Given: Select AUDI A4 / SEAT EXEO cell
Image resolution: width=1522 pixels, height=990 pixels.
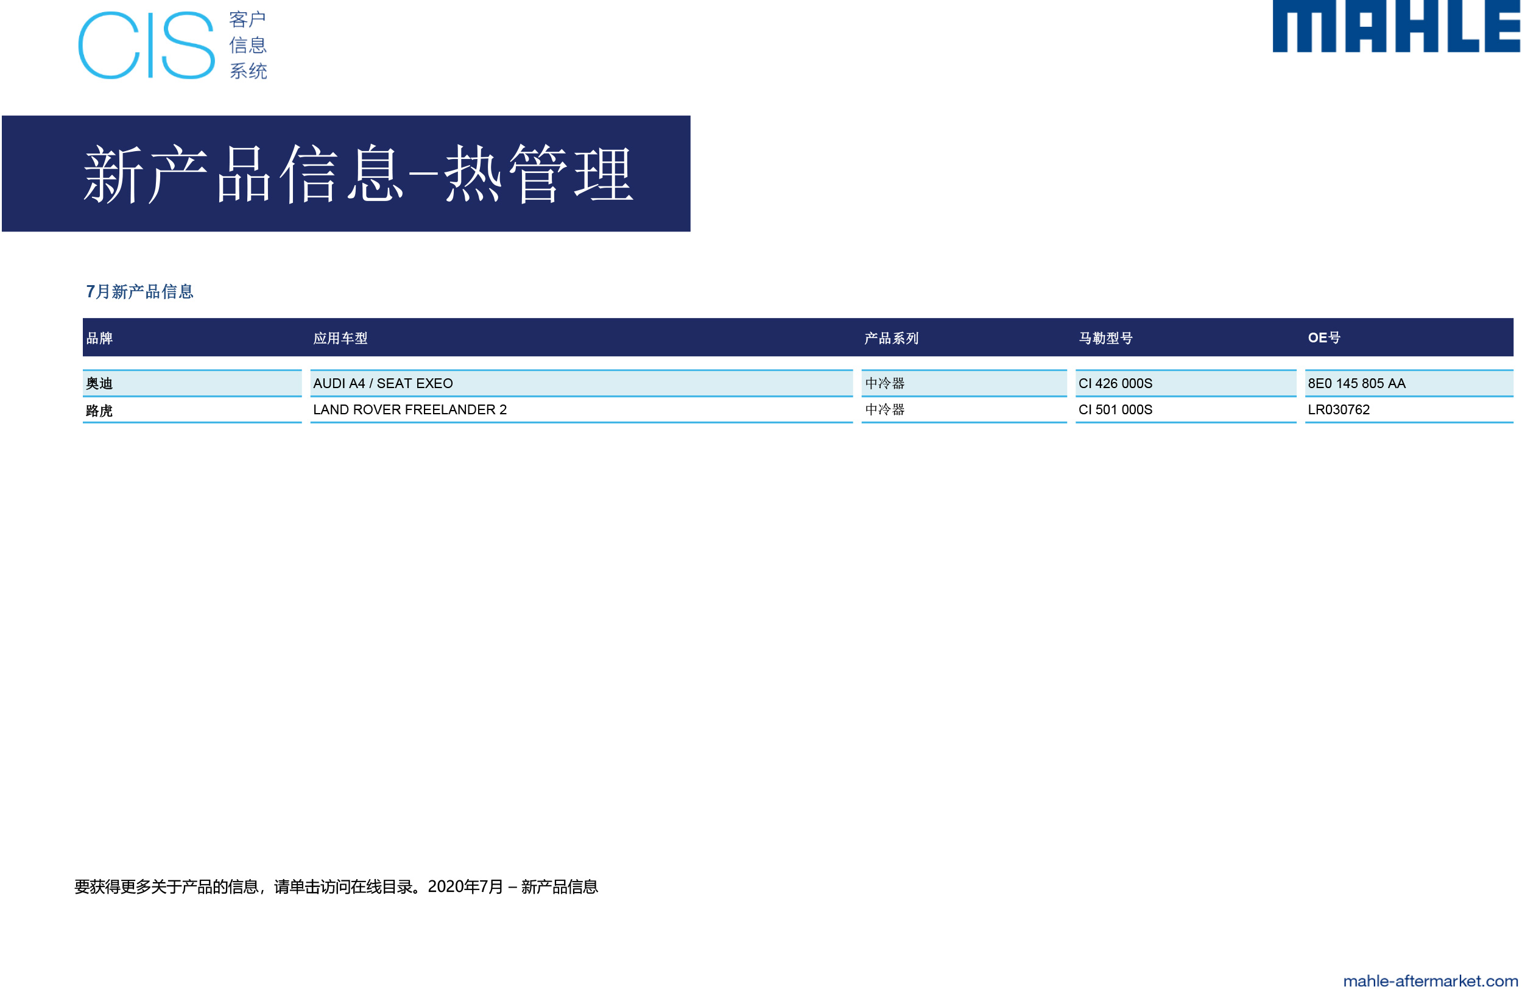Looking at the screenshot, I should tap(581, 383).
